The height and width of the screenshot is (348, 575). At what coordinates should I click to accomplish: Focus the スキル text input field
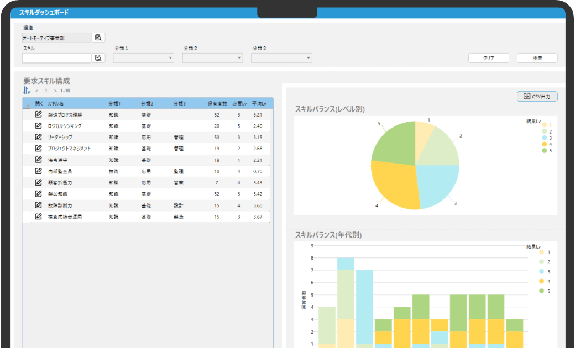56,58
